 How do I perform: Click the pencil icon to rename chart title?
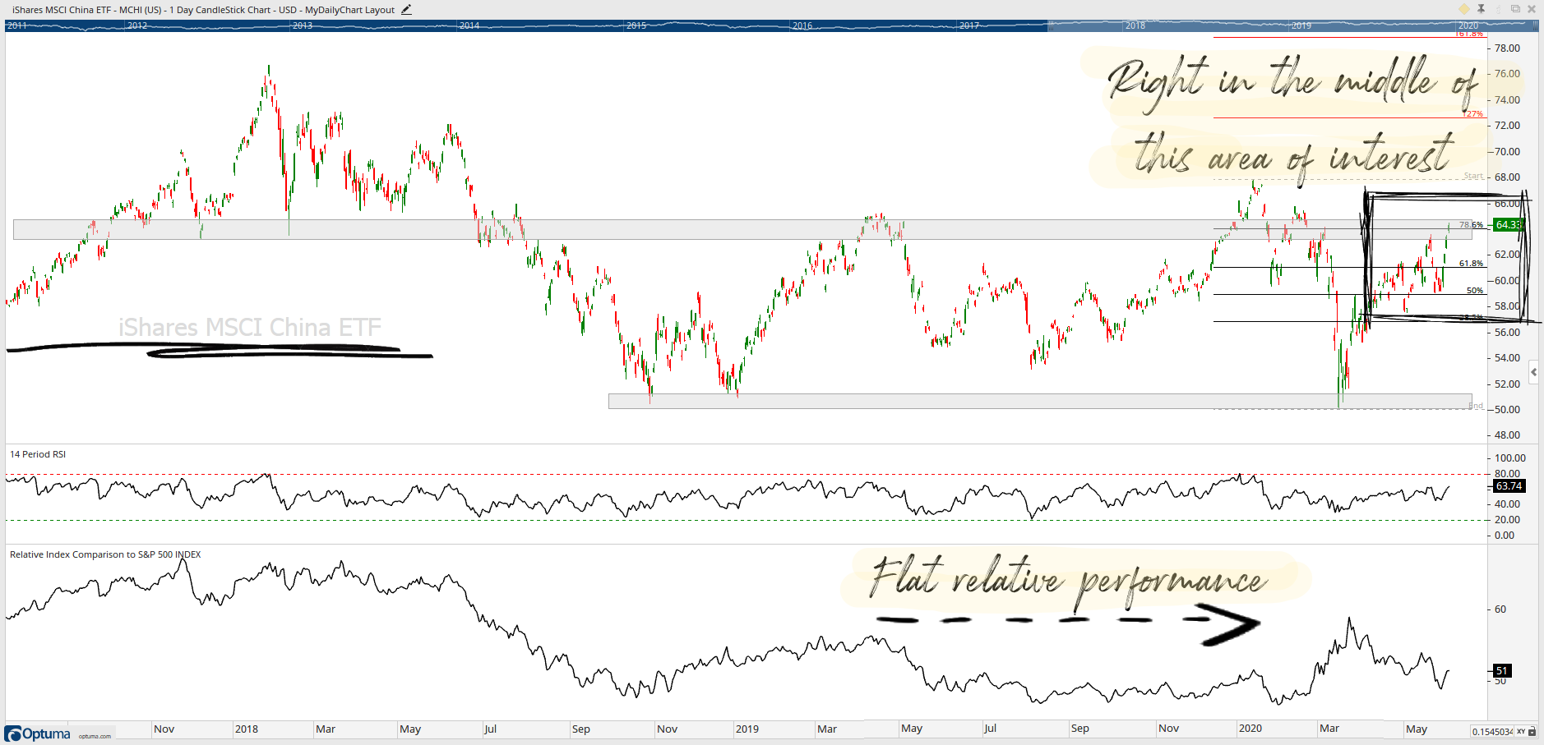point(406,10)
